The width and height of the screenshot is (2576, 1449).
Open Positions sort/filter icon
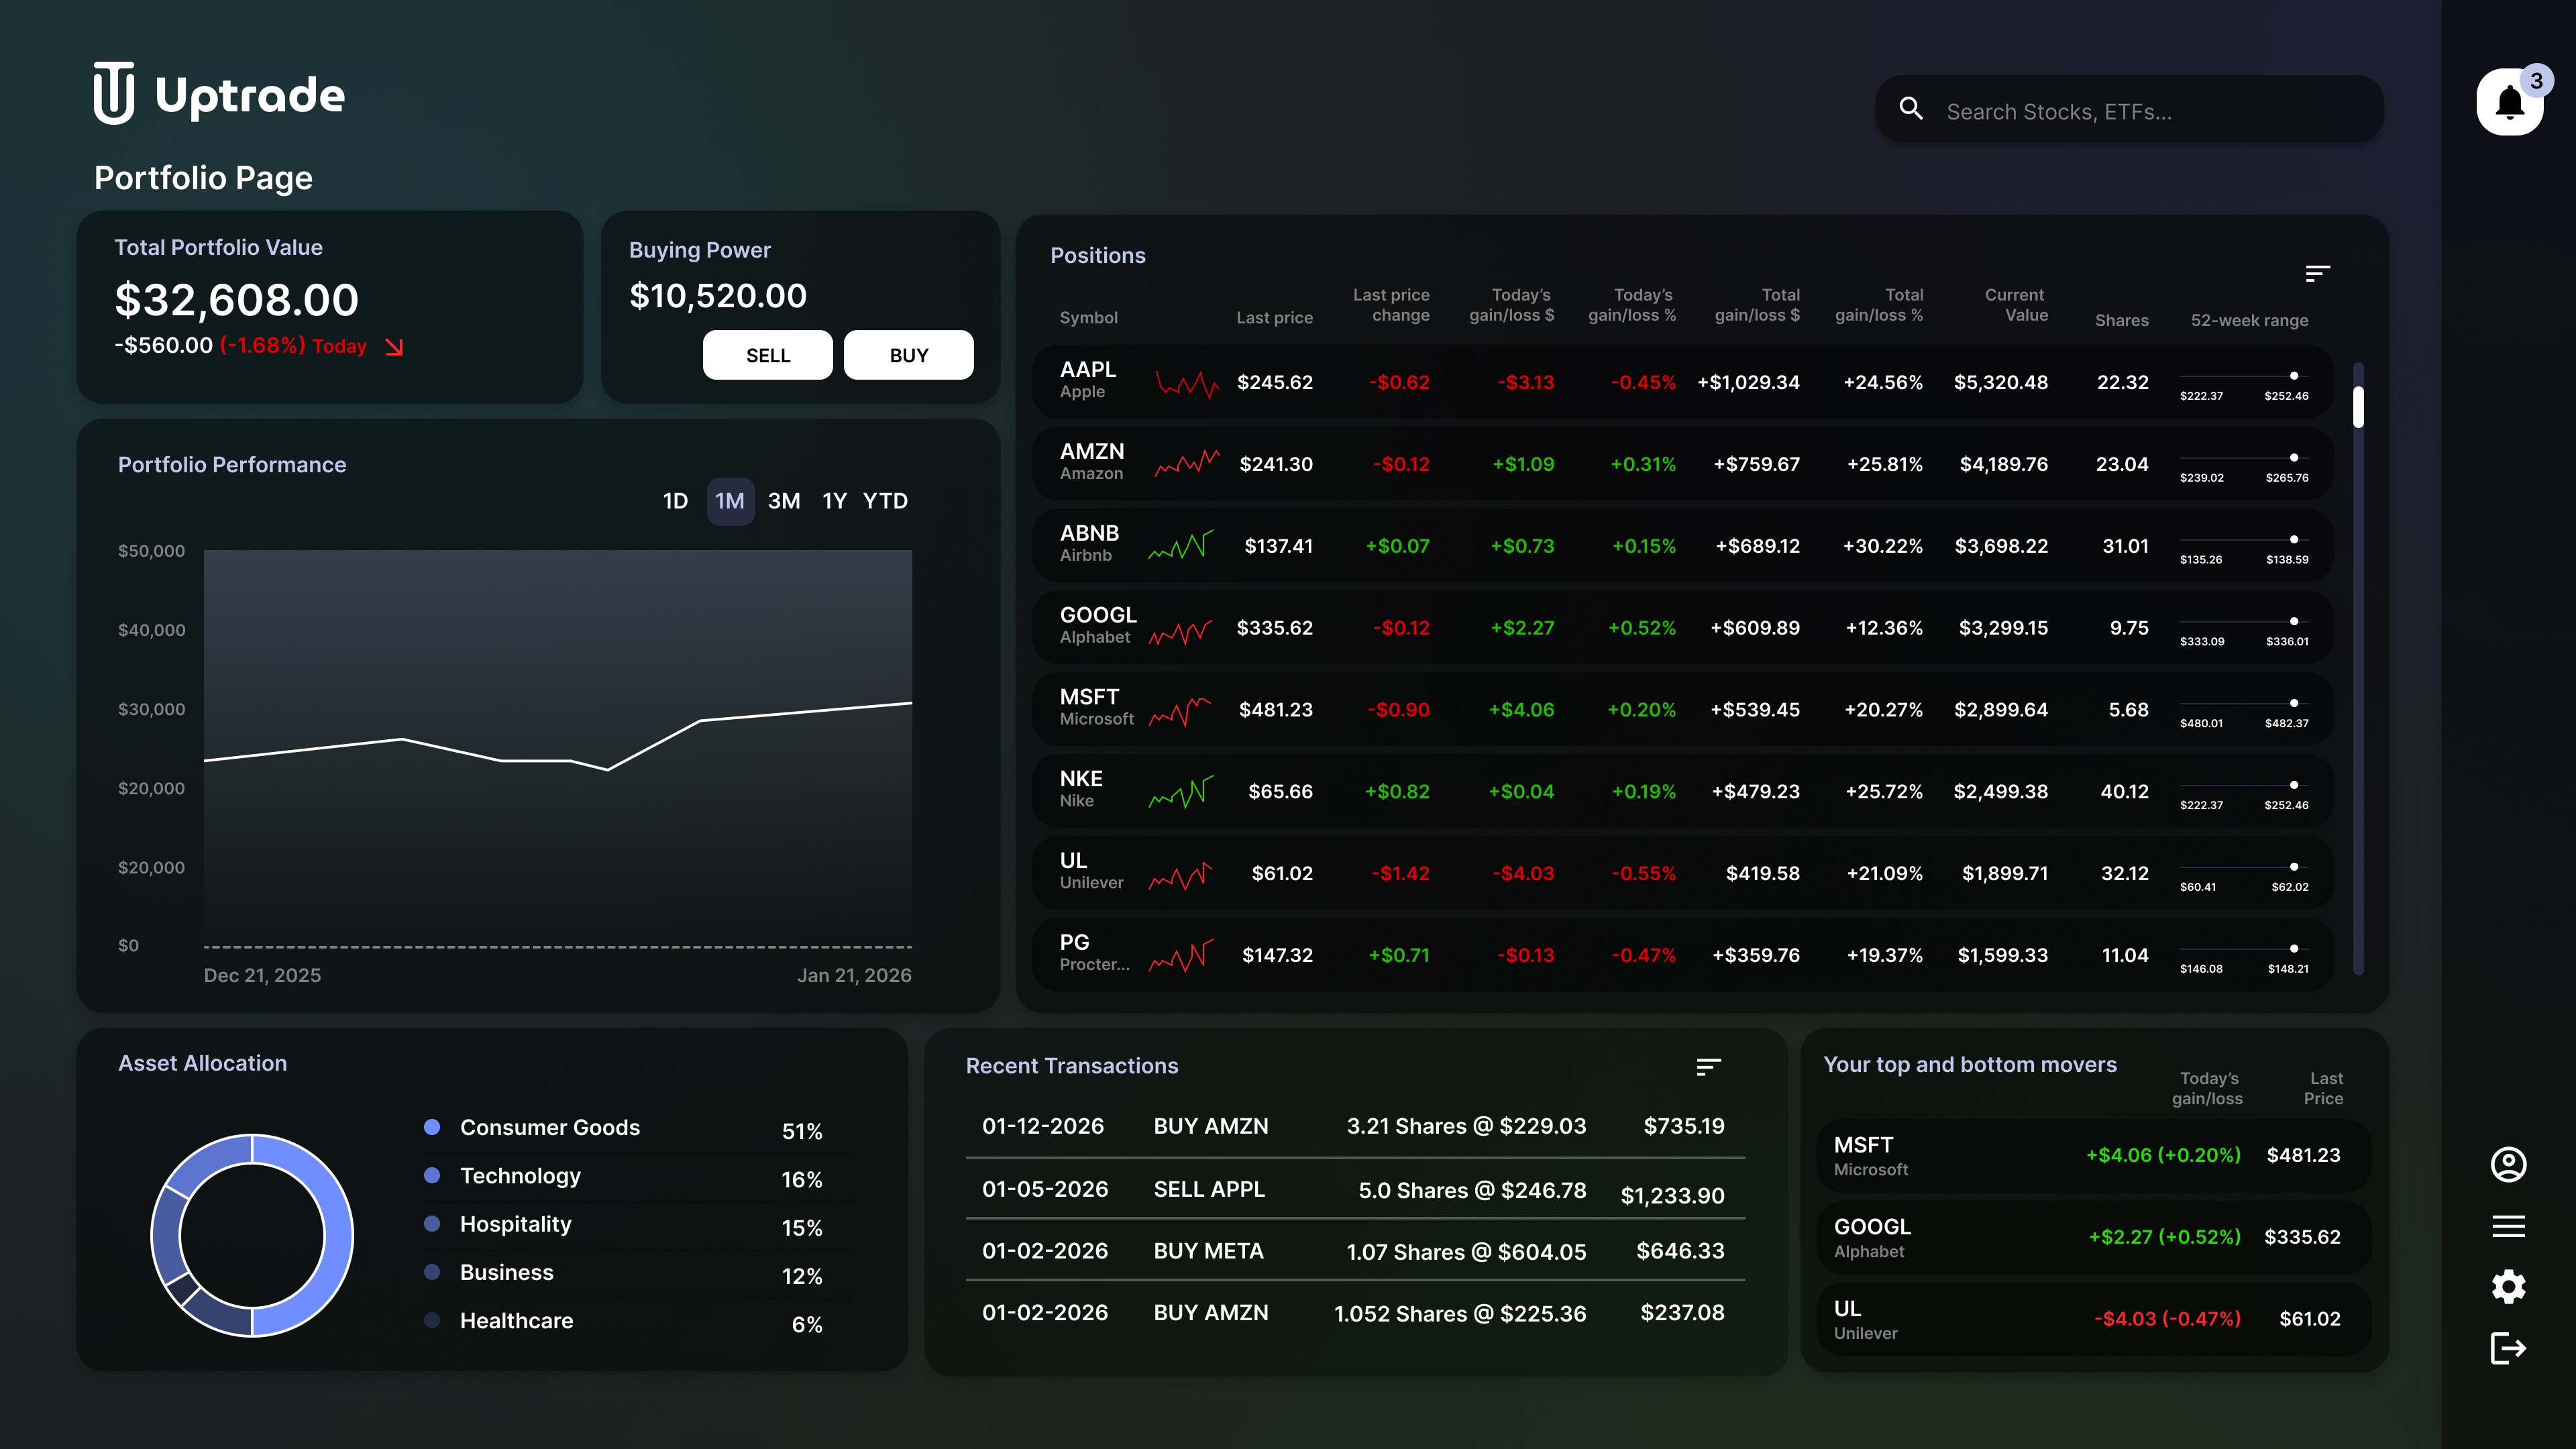[x=2318, y=273]
